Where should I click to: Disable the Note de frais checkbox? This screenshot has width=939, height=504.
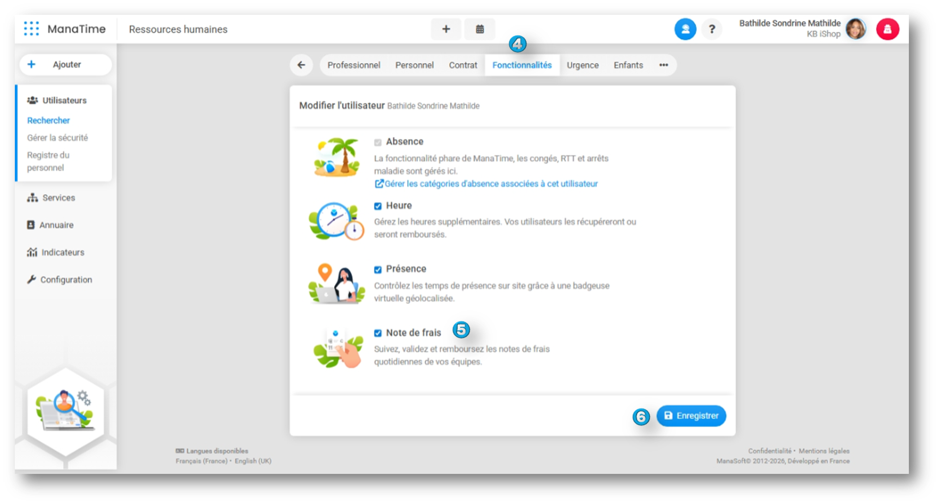378,333
